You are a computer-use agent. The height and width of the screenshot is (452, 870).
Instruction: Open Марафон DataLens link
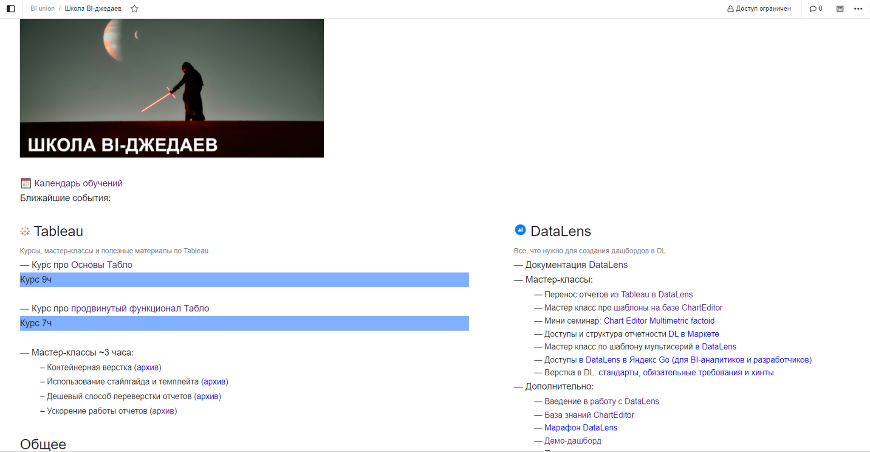[581, 428]
